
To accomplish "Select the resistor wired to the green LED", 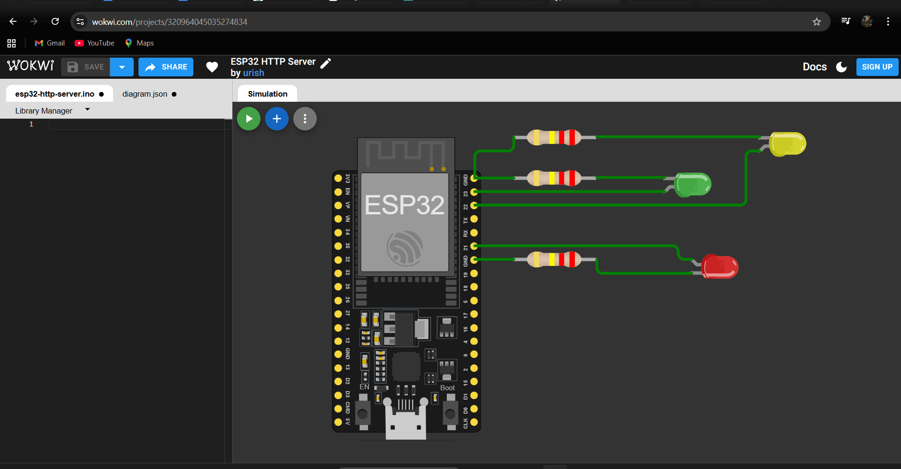I will coord(554,178).
